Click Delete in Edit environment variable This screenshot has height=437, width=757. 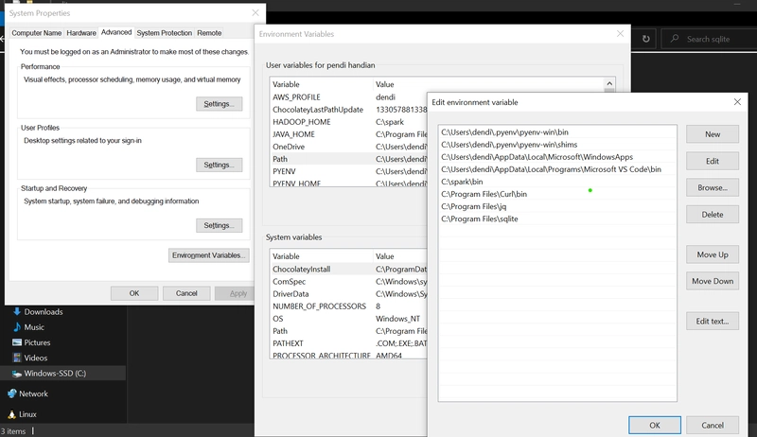[713, 215]
